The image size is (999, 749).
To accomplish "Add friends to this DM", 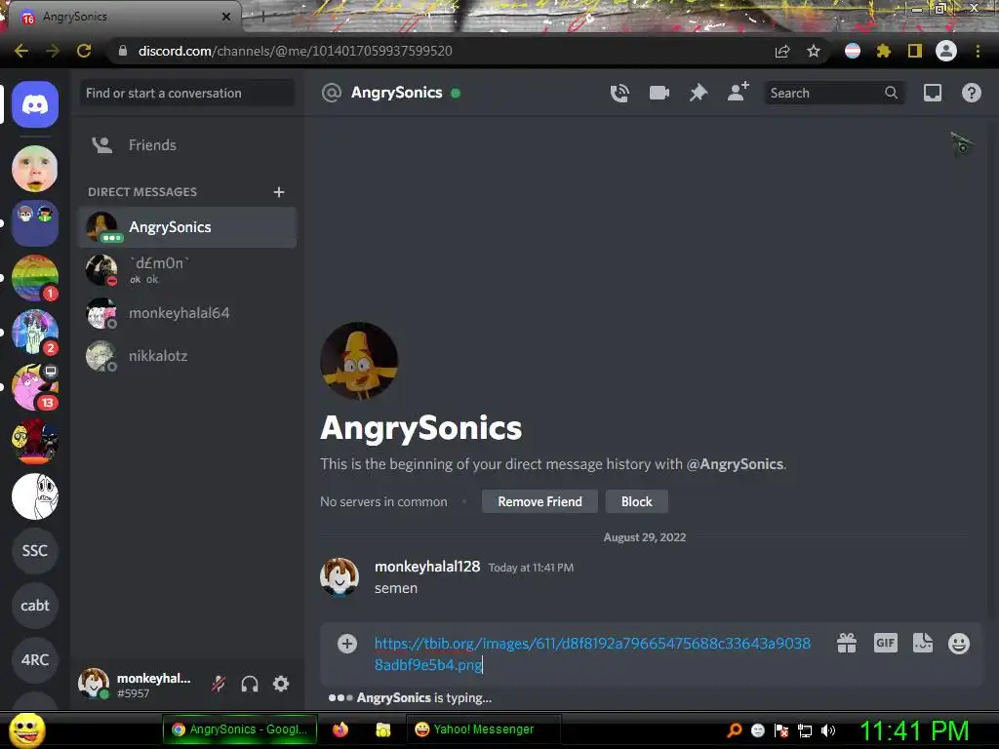I will point(738,93).
